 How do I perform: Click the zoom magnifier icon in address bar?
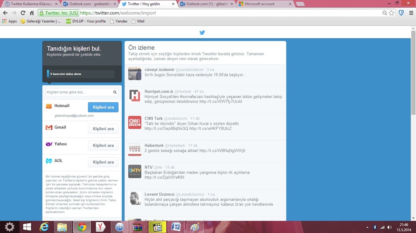pos(385,13)
